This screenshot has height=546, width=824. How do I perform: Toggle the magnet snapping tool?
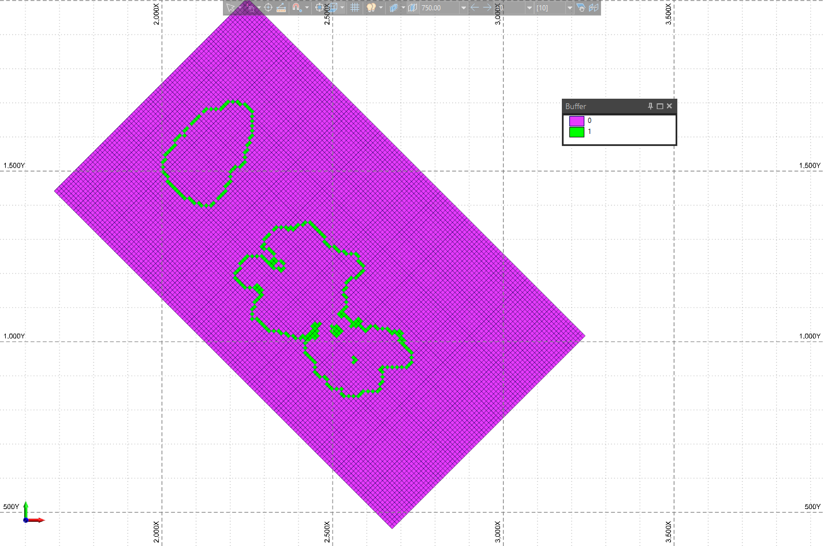click(296, 8)
